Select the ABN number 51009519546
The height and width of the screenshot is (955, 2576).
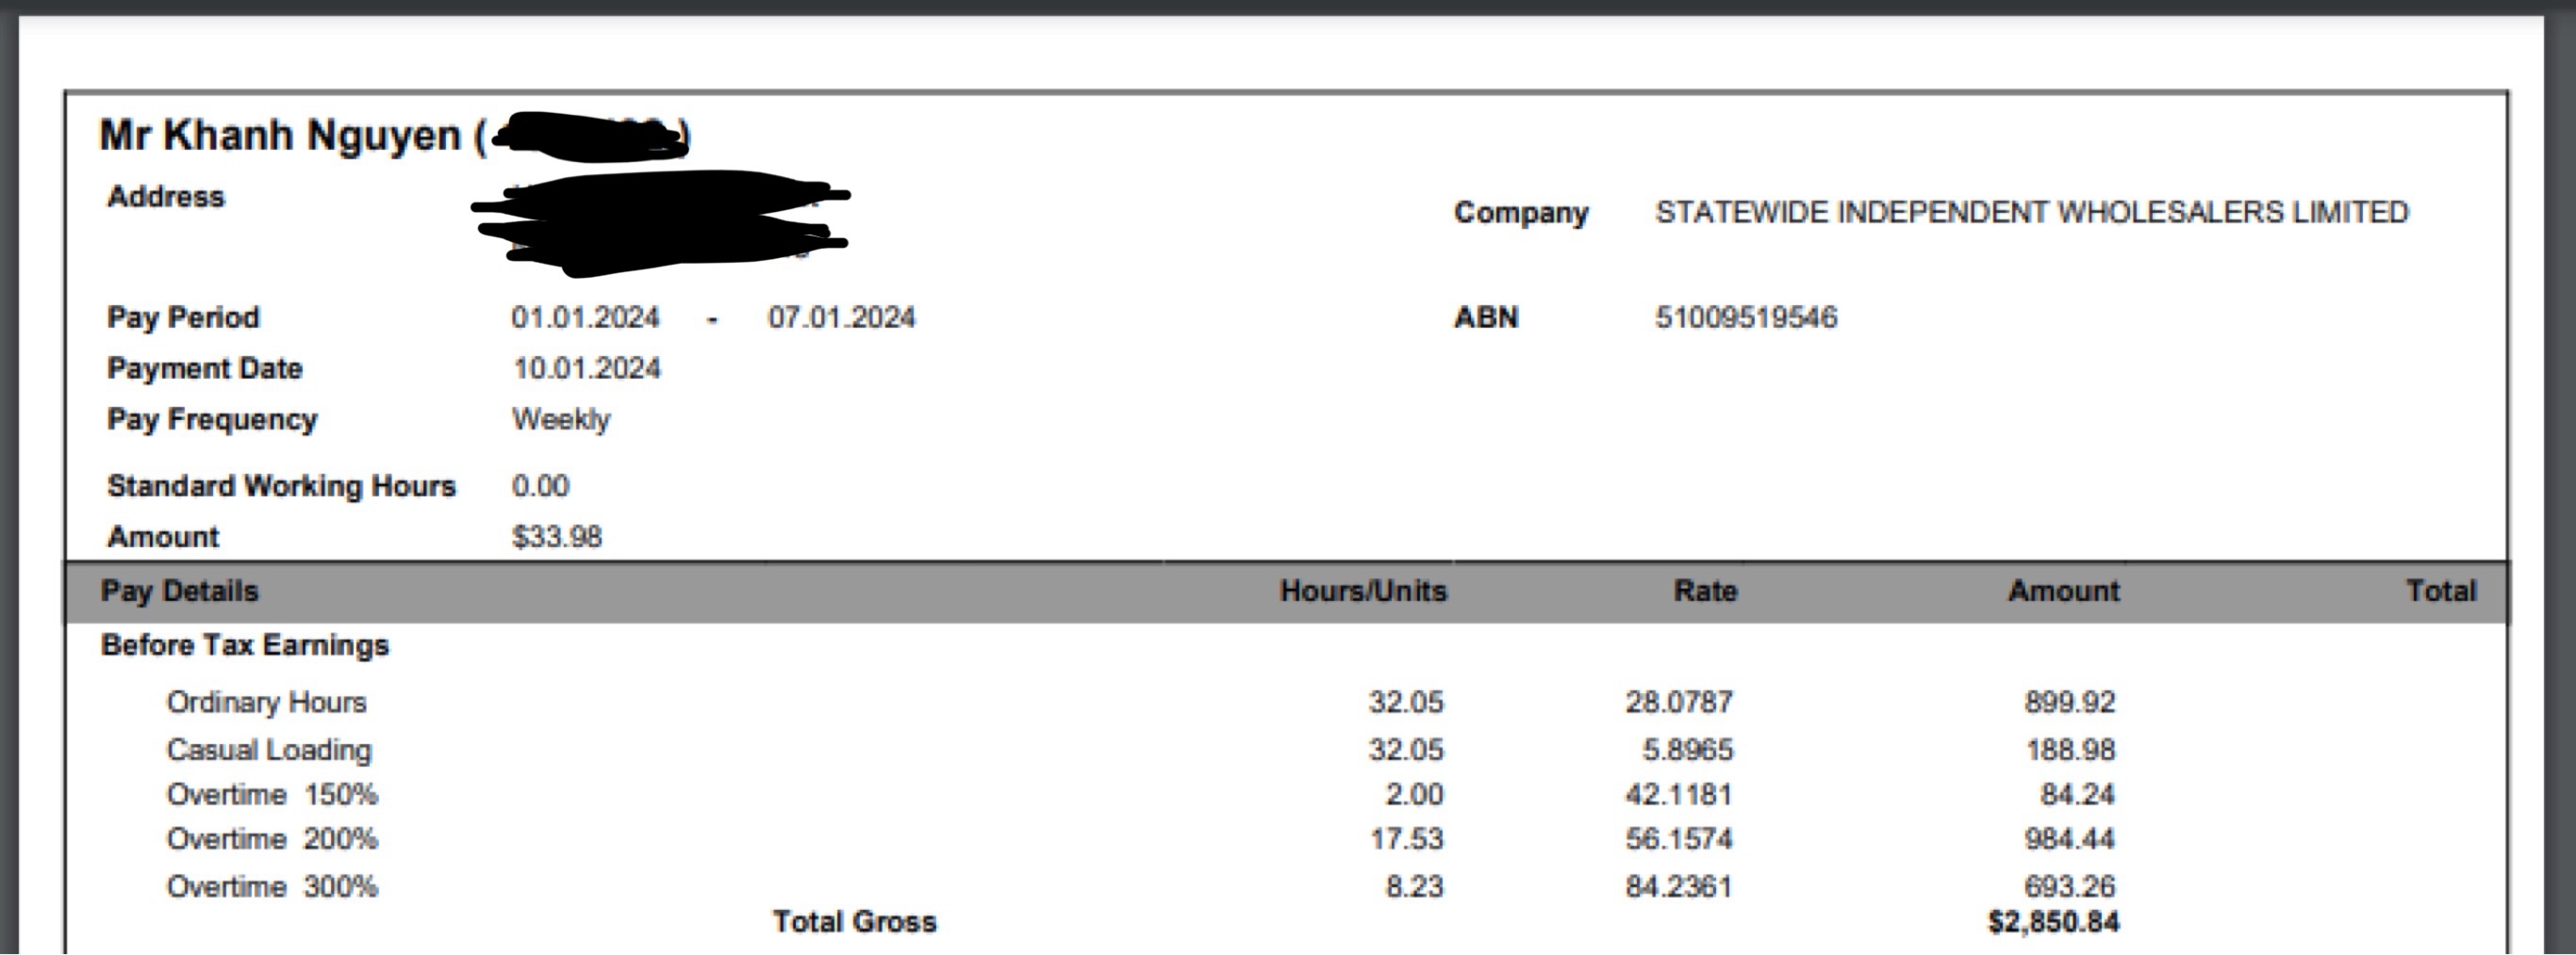tap(1745, 317)
